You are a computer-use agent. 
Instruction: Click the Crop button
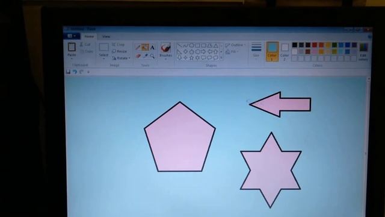point(119,45)
